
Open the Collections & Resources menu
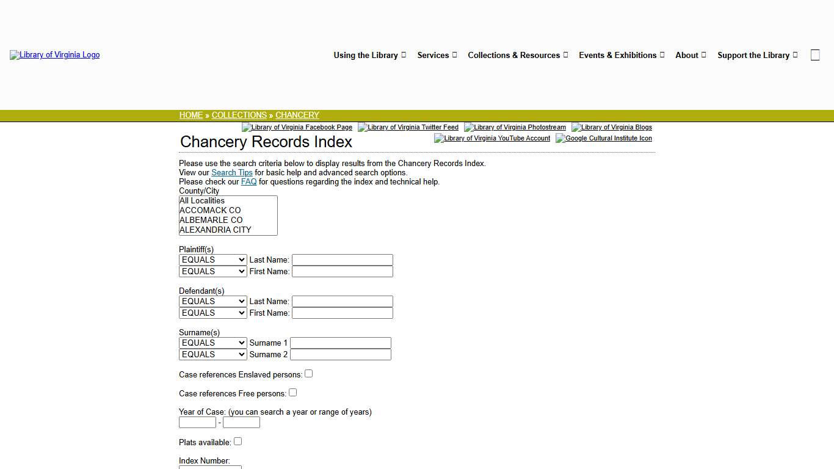click(514, 55)
